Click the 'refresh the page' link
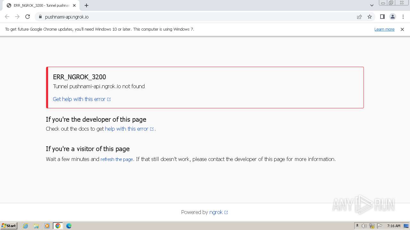 coord(117,159)
